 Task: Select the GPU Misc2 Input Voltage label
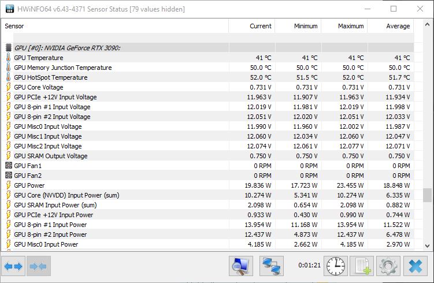pos(48,146)
